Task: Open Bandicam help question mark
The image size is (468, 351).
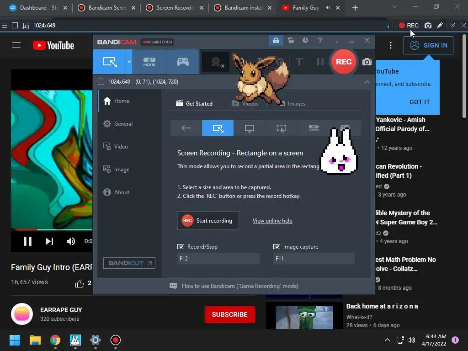Action: pyautogui.click(x=320, y=40)
